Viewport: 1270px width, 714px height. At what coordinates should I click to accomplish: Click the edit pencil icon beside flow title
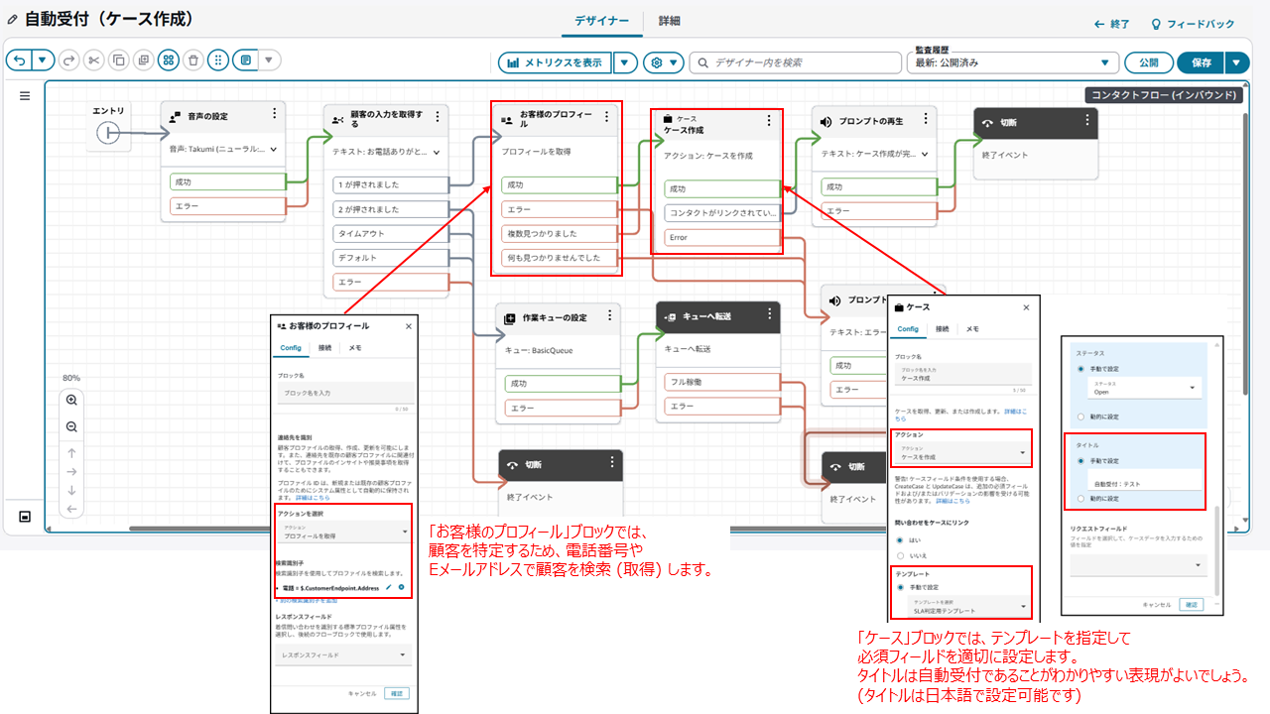coord(12,20)
